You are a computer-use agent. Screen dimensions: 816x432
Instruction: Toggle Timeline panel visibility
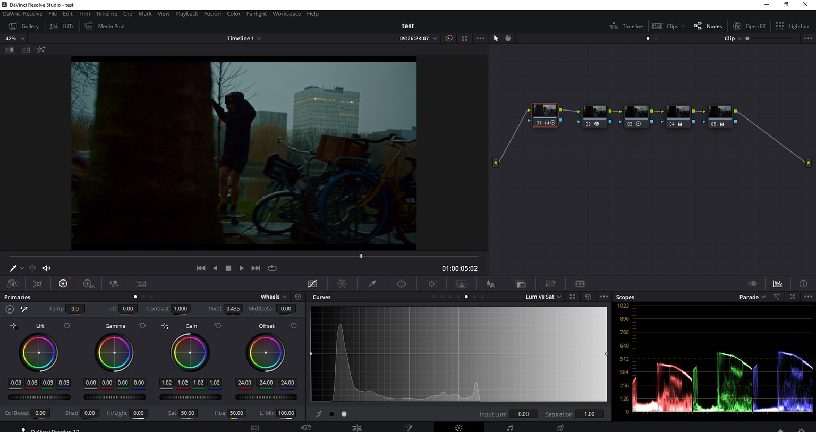(x=626, y=26)
